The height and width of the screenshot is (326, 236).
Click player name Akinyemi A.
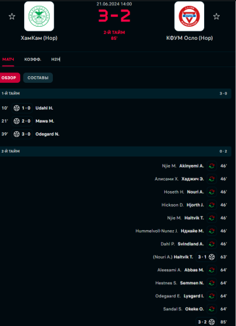(x=192, y=166)
